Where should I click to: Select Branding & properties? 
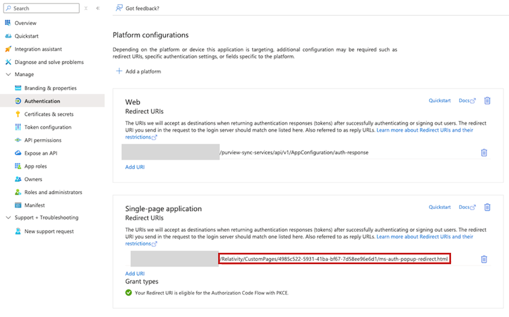point(51,88)
